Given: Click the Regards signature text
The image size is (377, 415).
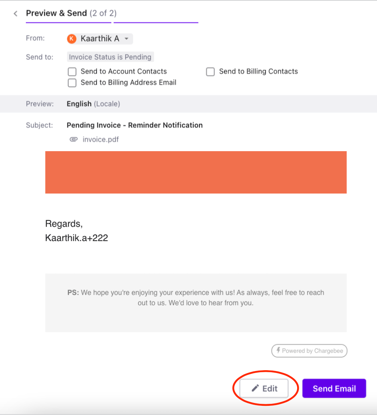Looking at the screenshot, I should point(64,223).
